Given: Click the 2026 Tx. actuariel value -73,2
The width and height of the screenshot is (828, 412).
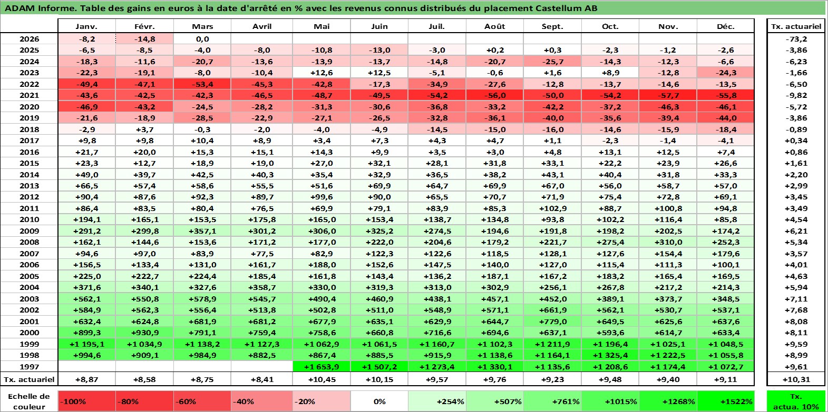Looking at the screenshot, I should 796,39.
